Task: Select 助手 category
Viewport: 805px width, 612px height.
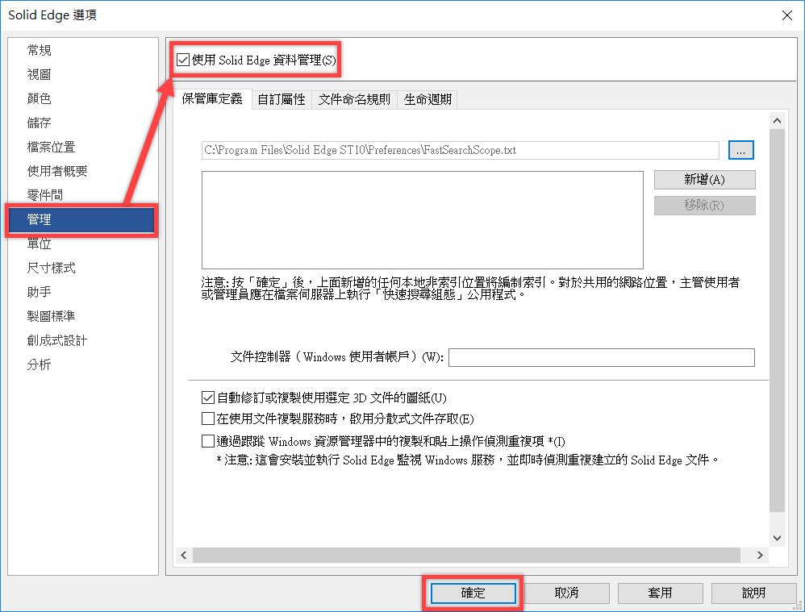Action: (39, 292)
